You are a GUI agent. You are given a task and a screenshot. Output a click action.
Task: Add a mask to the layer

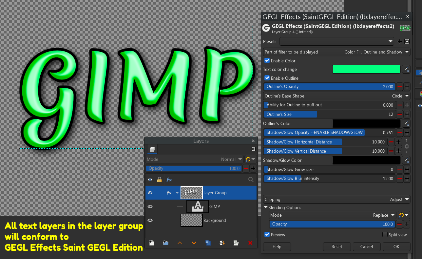[x=236, y=243]
